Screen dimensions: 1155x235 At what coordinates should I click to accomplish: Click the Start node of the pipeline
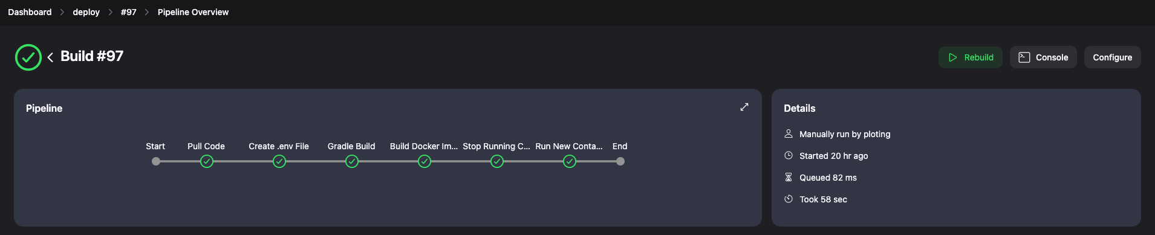pyautogui.click(x=156, y=161)
